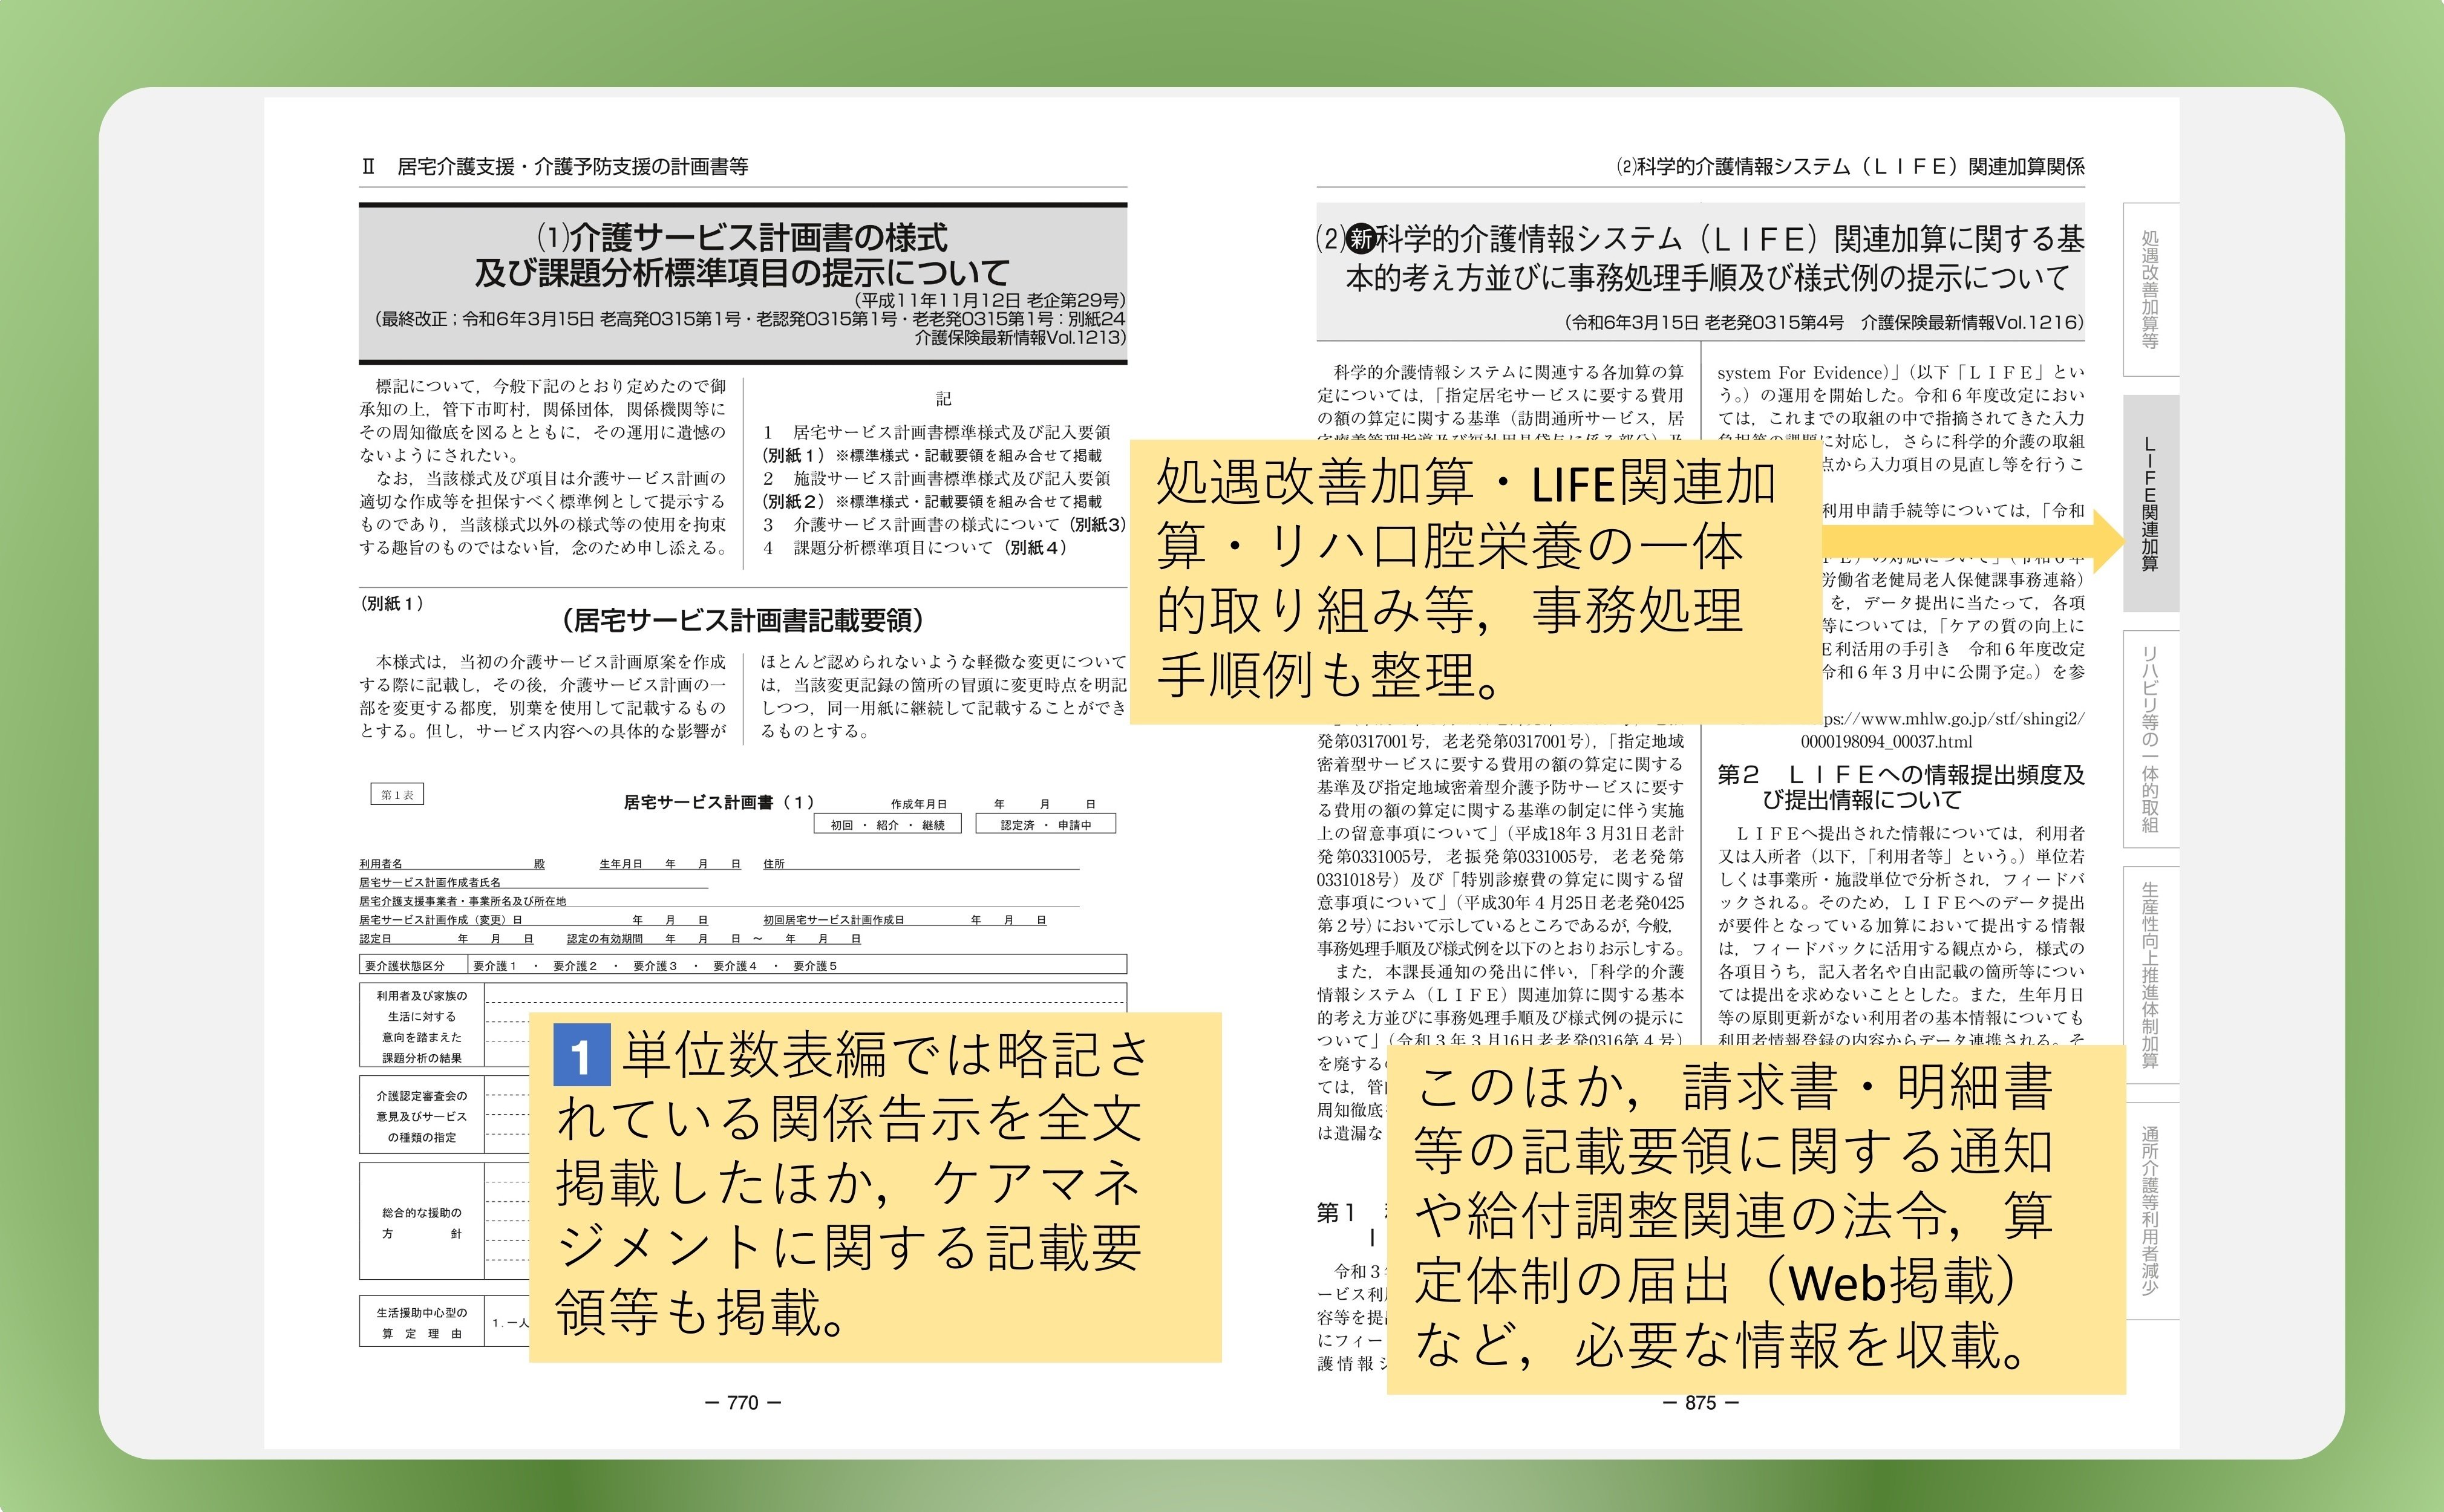The height and width of the screenshot is (1512, 2444).
Task: Click item 1 居宅サービス計画書標準様式及び記入要領
Action: (937, 432)
